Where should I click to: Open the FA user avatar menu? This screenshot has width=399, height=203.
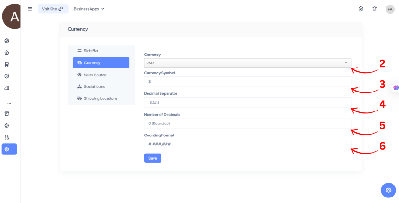(390, 9)
